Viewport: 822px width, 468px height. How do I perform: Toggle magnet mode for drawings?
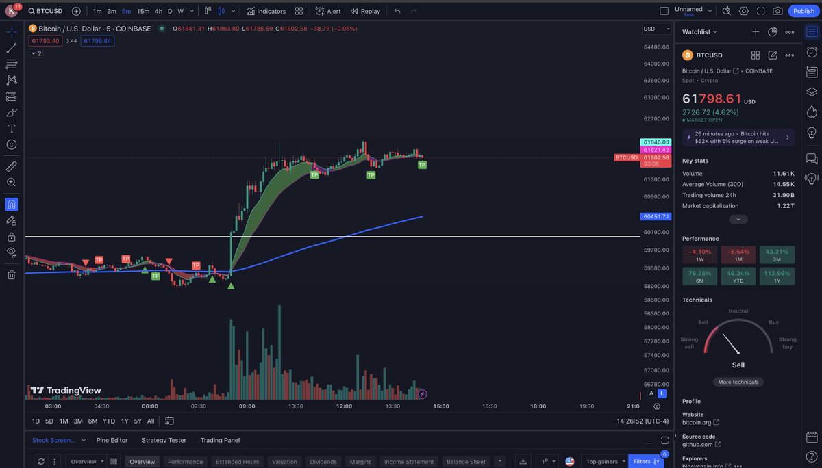coord(12,204)
